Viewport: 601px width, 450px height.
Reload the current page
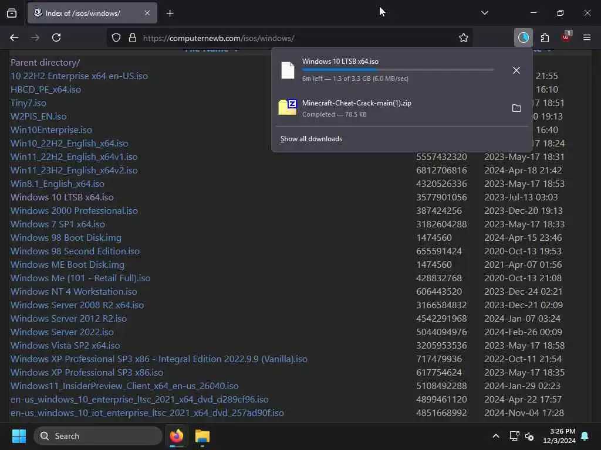[x=56, y=38]
